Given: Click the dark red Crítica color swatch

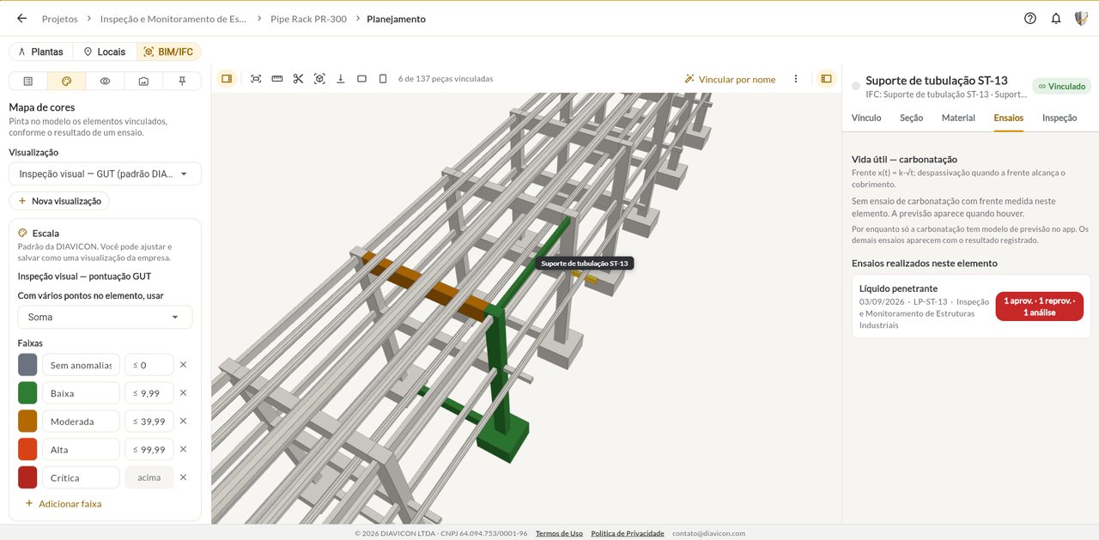Looking at the screenshot, I should coord(27,477).
